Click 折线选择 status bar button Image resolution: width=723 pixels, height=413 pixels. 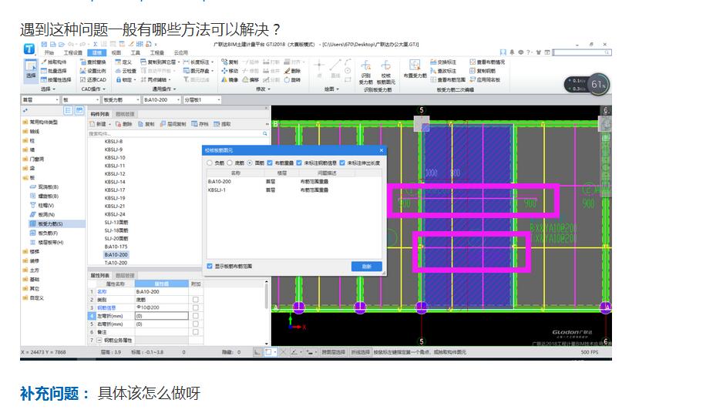click(x=361, y=352)
